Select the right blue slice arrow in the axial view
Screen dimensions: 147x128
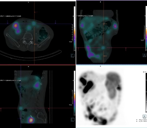pos(56,22)
